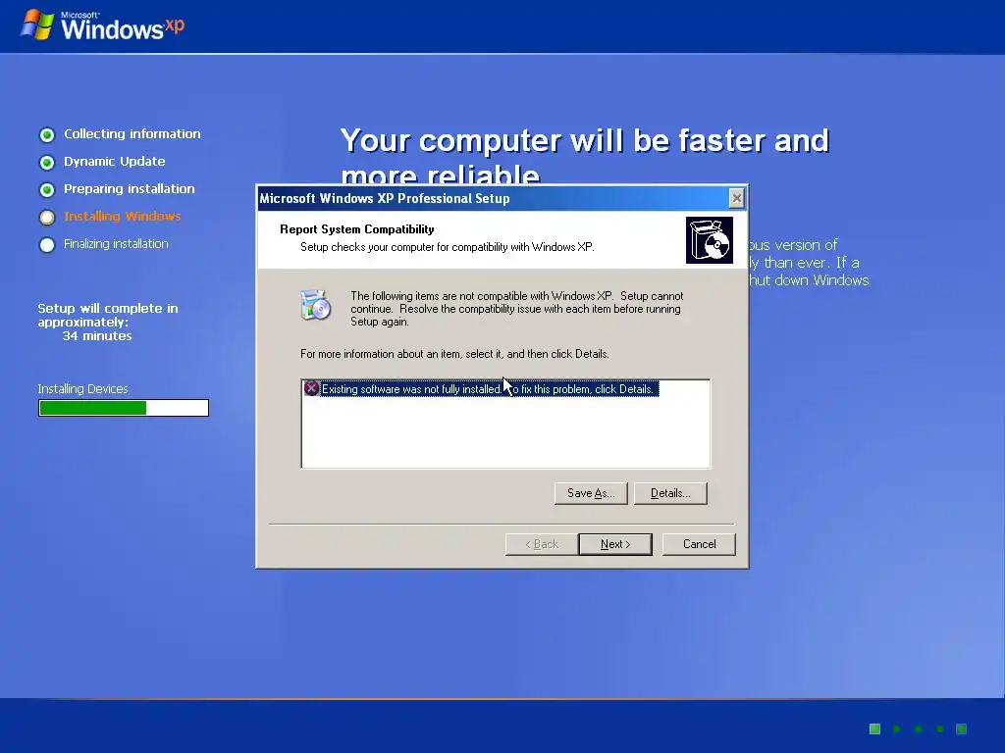Click the setup CD box icon in the dialog header
The image size is (1005, 753).
point(709,240)
